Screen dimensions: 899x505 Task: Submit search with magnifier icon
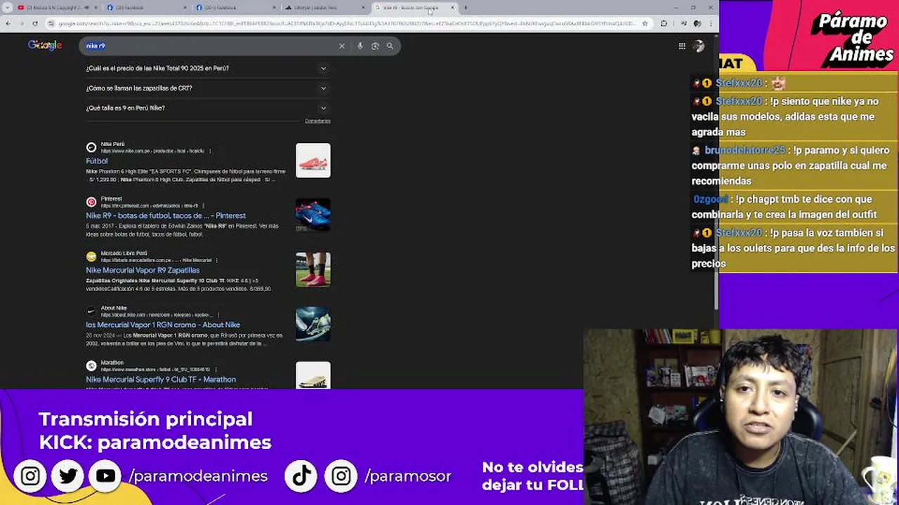click(390, 46)
